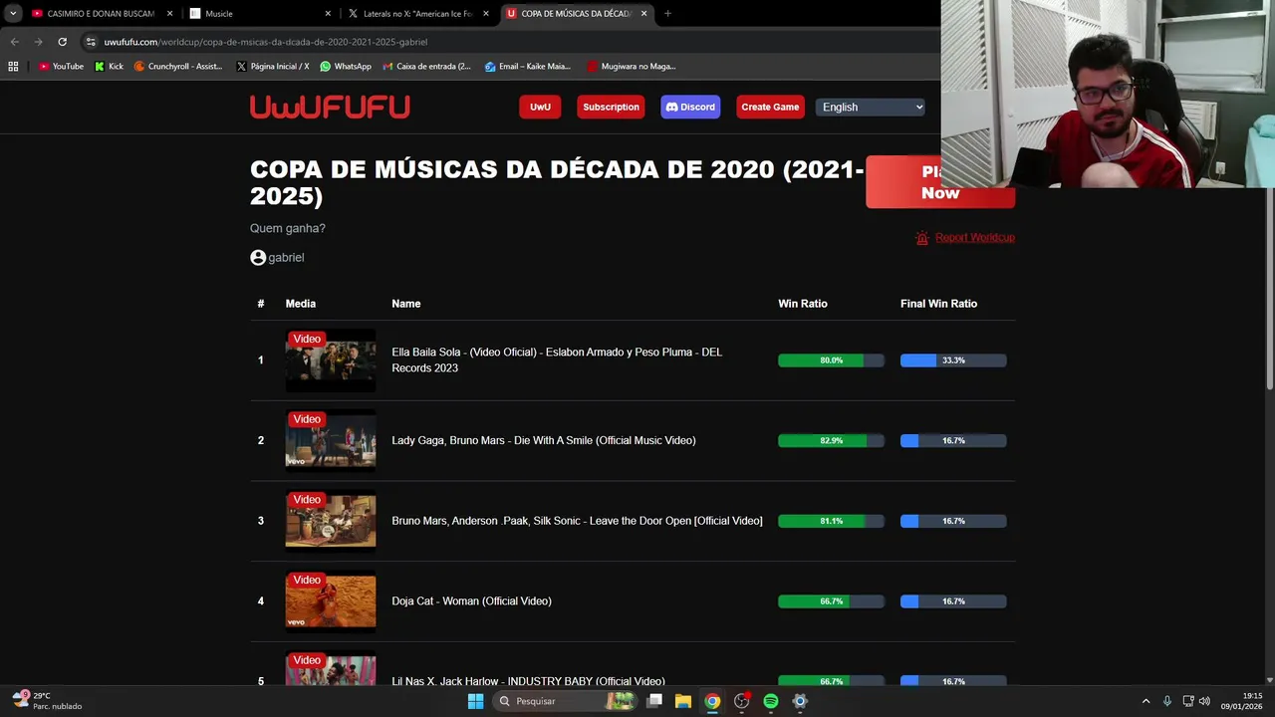This screenshot has height=717, width=1275.
Task: Close the Musicle tab
Action: pos(328,14)
